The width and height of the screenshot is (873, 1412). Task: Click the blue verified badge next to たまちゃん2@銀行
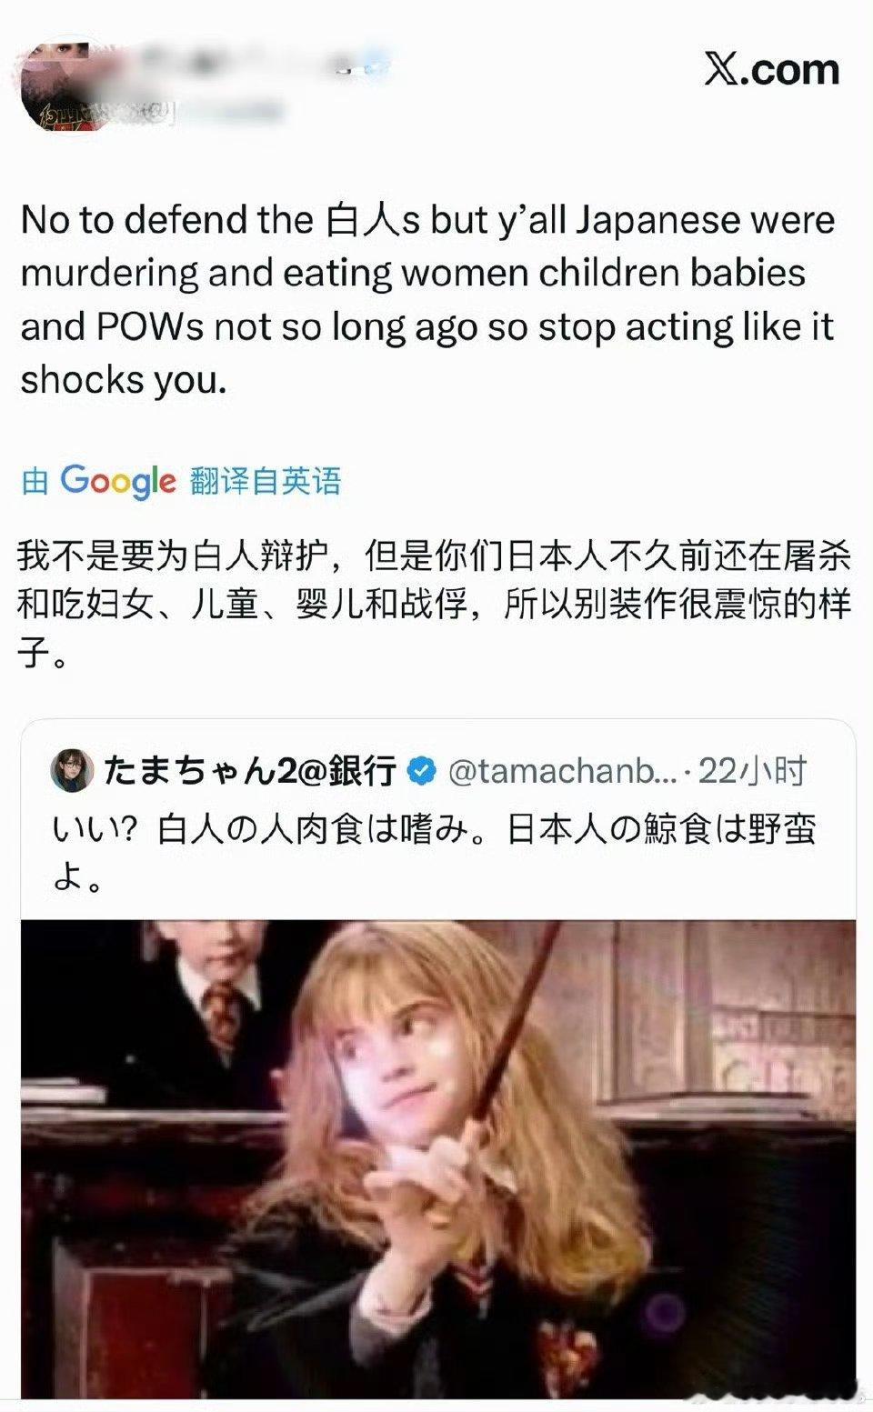click(420, 772)
